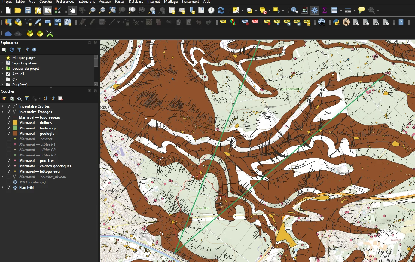The image size is (415, 262).
Task: Open the layer labeling options abc icon
Action: click(223, 22)
